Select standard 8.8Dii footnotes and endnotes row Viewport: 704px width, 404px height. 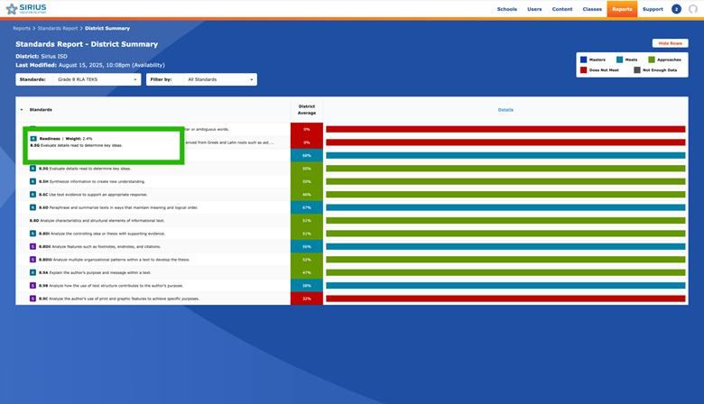99,246
